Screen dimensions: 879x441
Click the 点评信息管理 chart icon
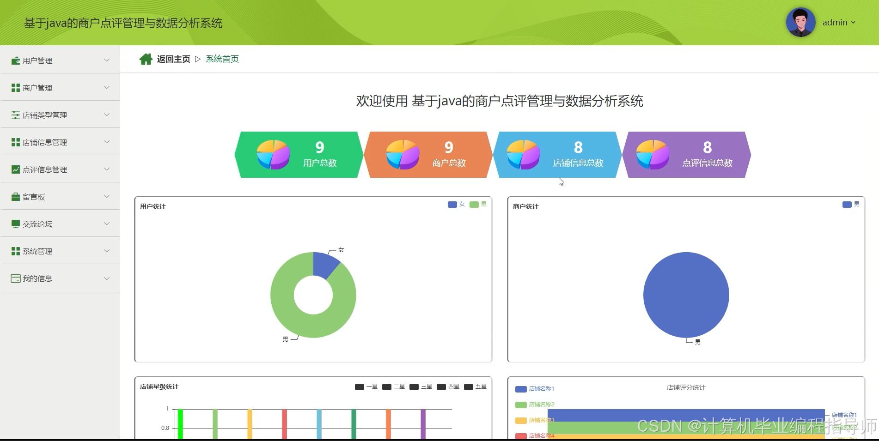coord(16,169)
